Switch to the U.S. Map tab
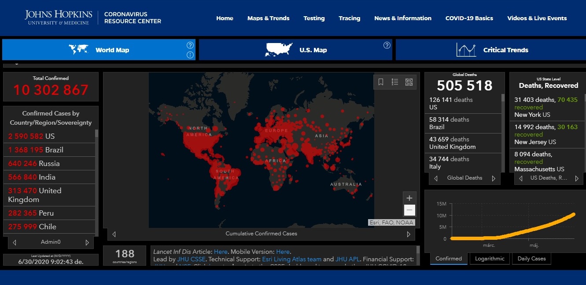The height and width of the screenshot is (285, 586). [295, 50]
